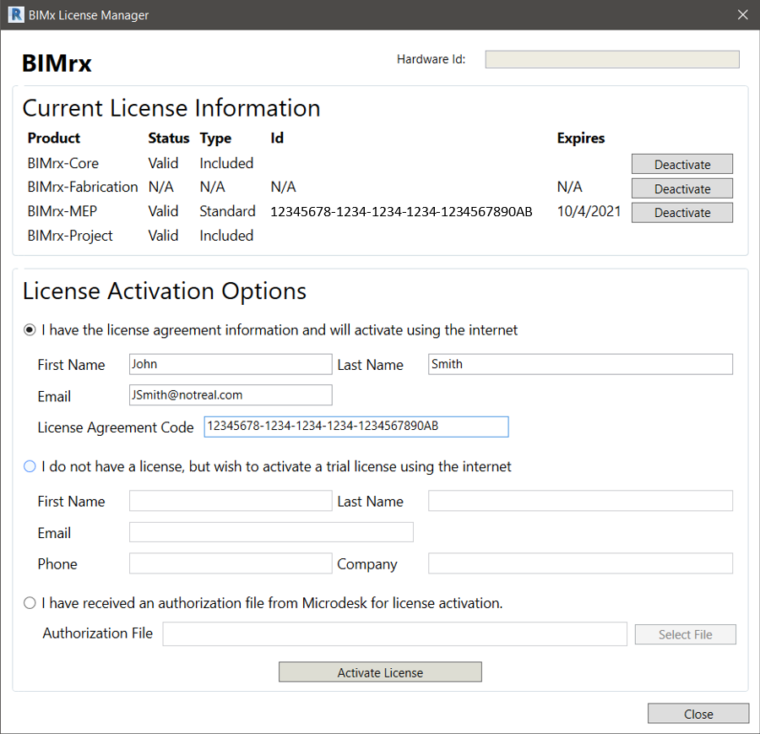760x734 pixels.
Task: Click the Included type for BIMrx-Core
Action: tap(226, 163)
